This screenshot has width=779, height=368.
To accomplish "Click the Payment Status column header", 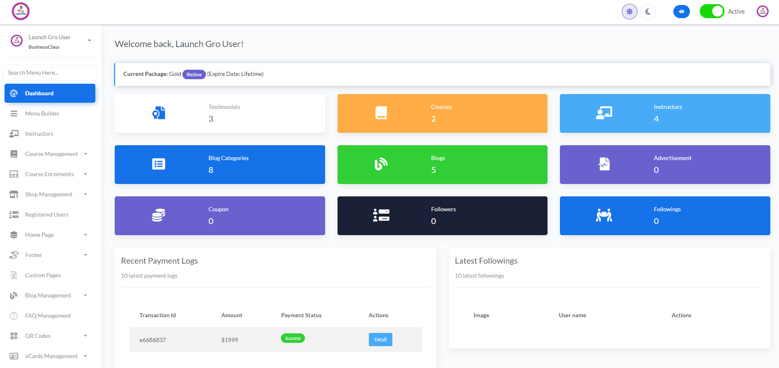I will pyautogui.click(x=301, y=315).
